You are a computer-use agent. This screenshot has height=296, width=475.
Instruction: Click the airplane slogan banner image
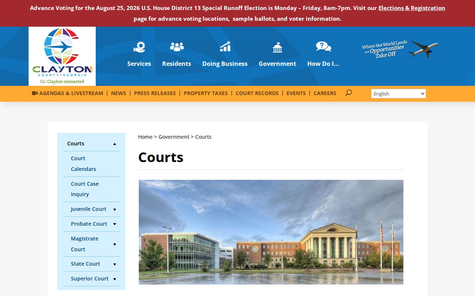400,49
